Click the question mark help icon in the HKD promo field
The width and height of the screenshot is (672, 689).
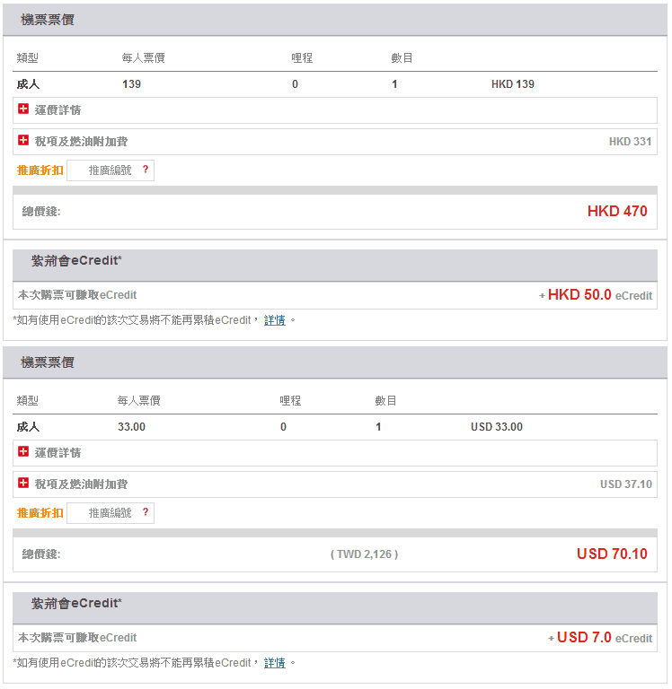[146, 170]
